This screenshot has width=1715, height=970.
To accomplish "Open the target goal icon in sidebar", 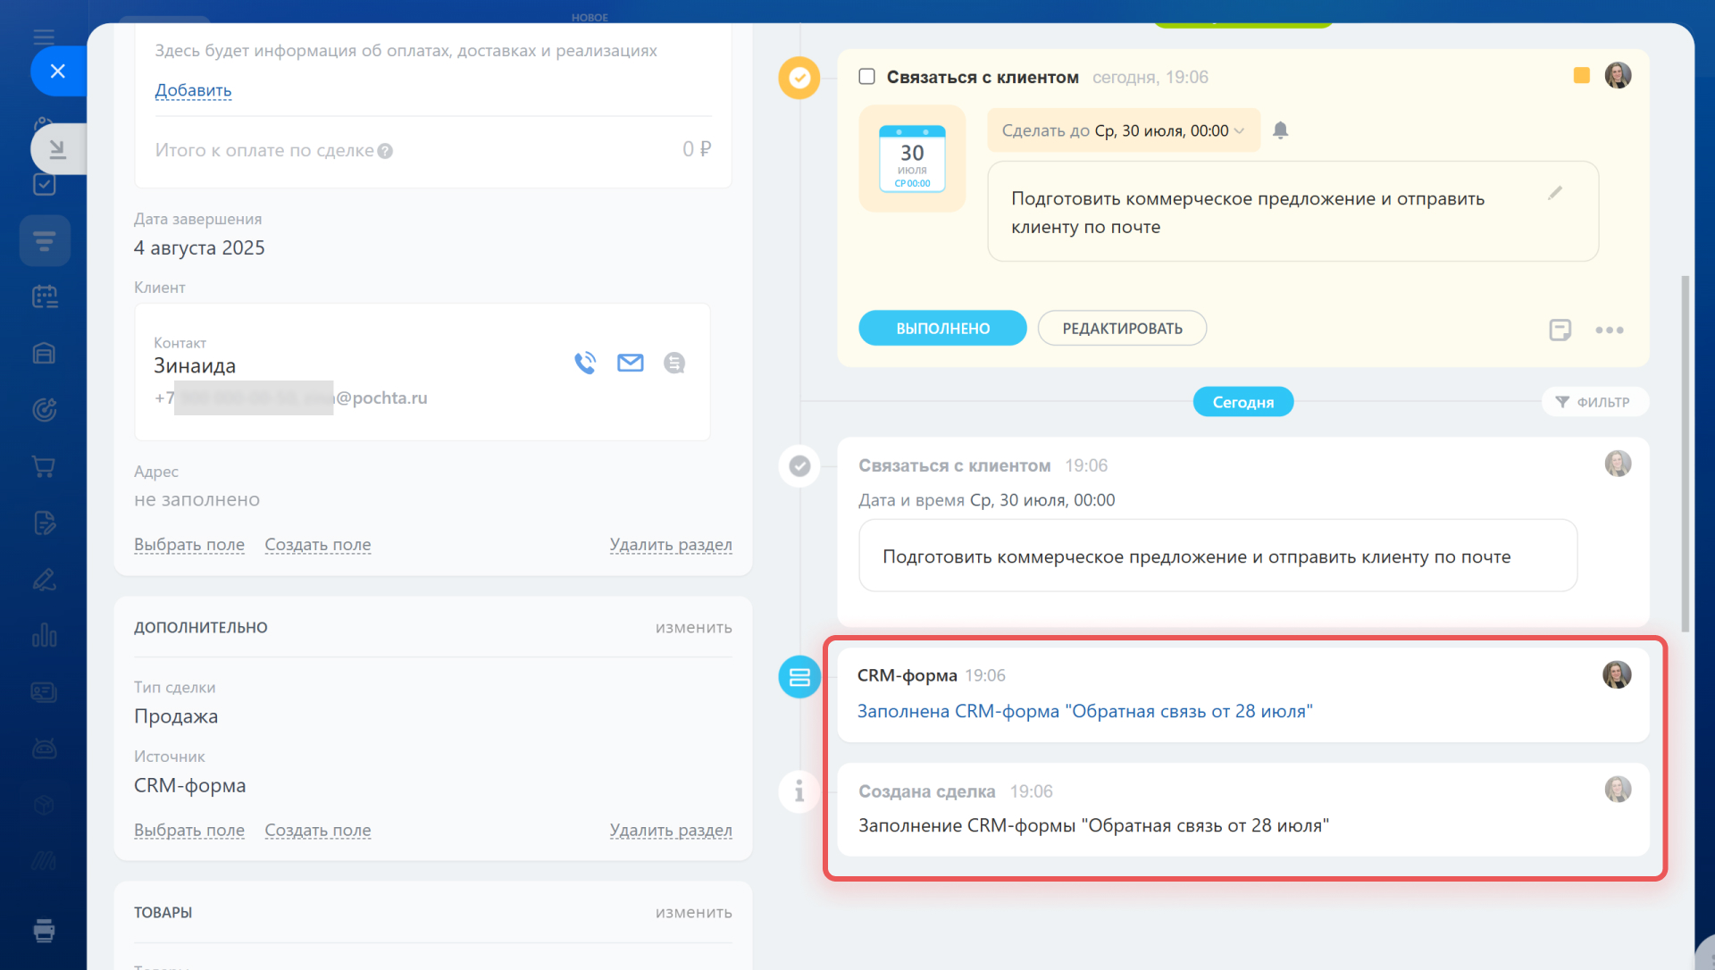I will (x=44, y=410).
